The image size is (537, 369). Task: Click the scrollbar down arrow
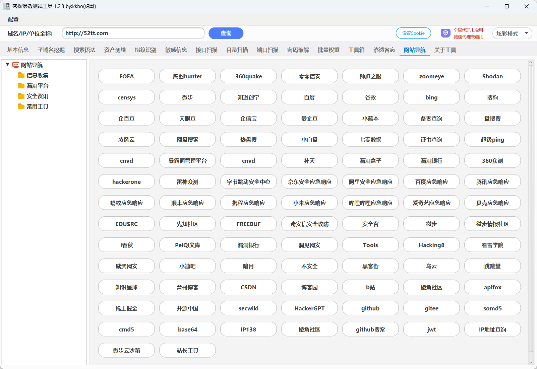(x=531, y=362)
